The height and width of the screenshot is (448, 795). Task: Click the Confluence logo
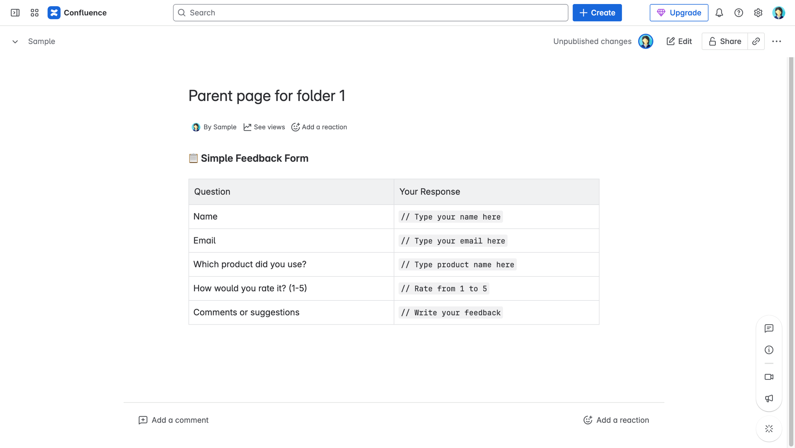pyautogui.click(x=54, y=13)
